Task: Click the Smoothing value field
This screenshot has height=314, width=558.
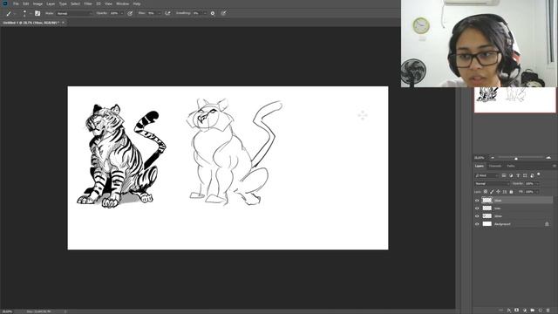Action: 196,13
